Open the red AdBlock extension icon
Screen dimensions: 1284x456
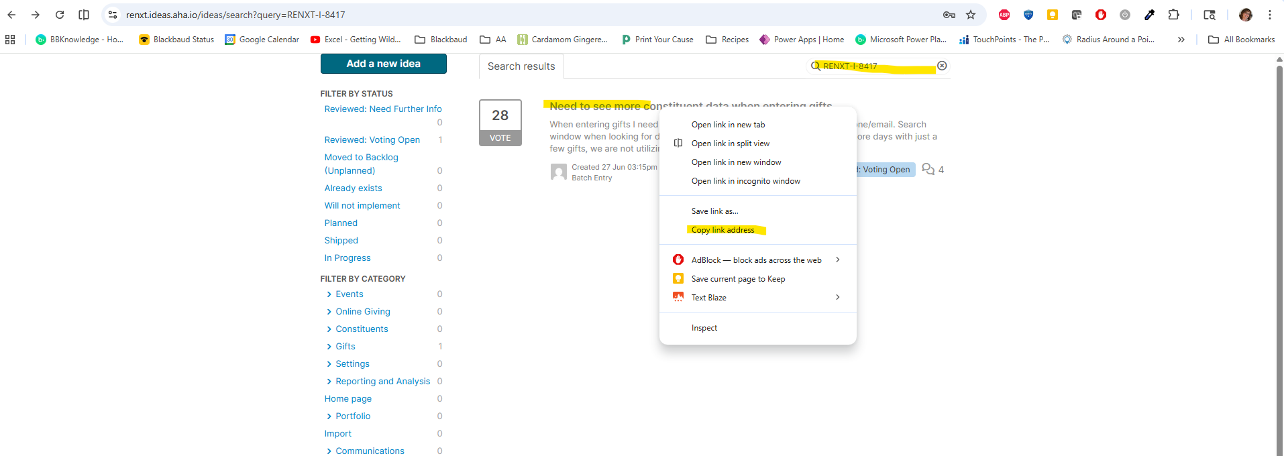pos(1101,15)
